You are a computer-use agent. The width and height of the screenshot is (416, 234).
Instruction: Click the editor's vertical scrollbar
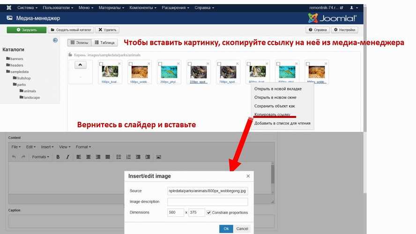coord(272,175)
